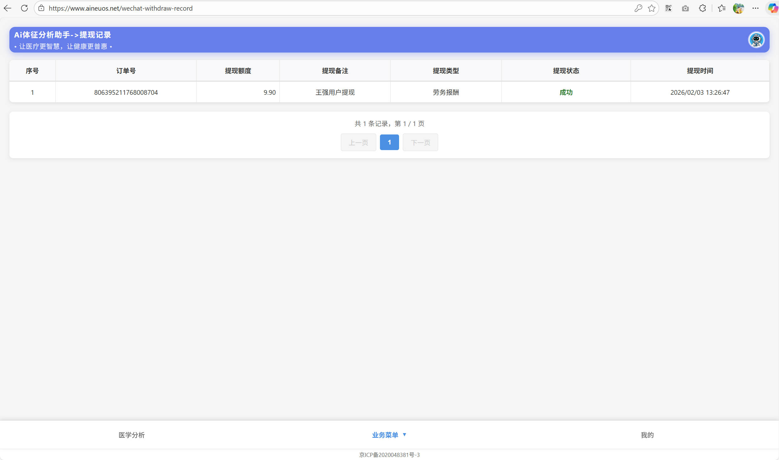Open the QR code generator icon
The image size is (779, 460).
point(669,8)
